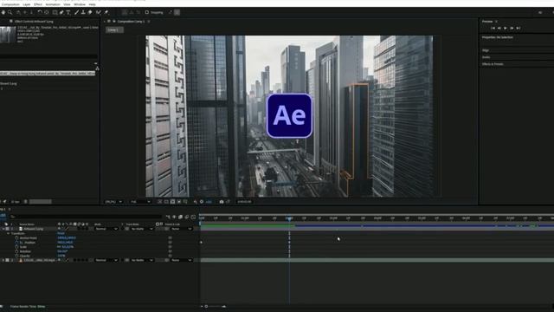Take snapshot with the camera icon

click(222, 202)
